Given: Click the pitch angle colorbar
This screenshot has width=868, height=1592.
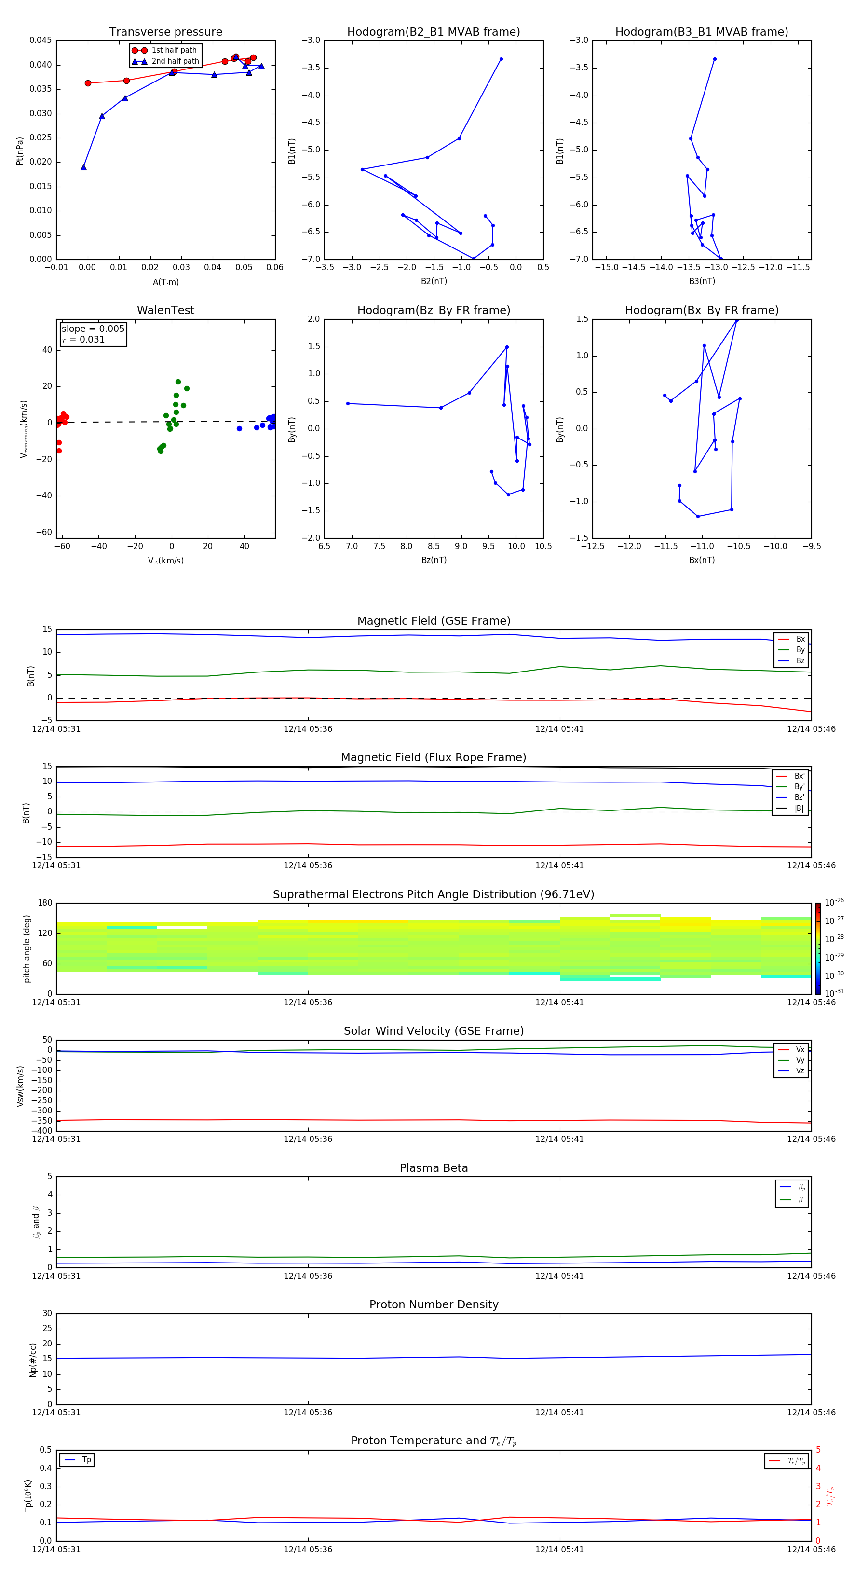Looking at the screenshot, I should pos(818,948).
